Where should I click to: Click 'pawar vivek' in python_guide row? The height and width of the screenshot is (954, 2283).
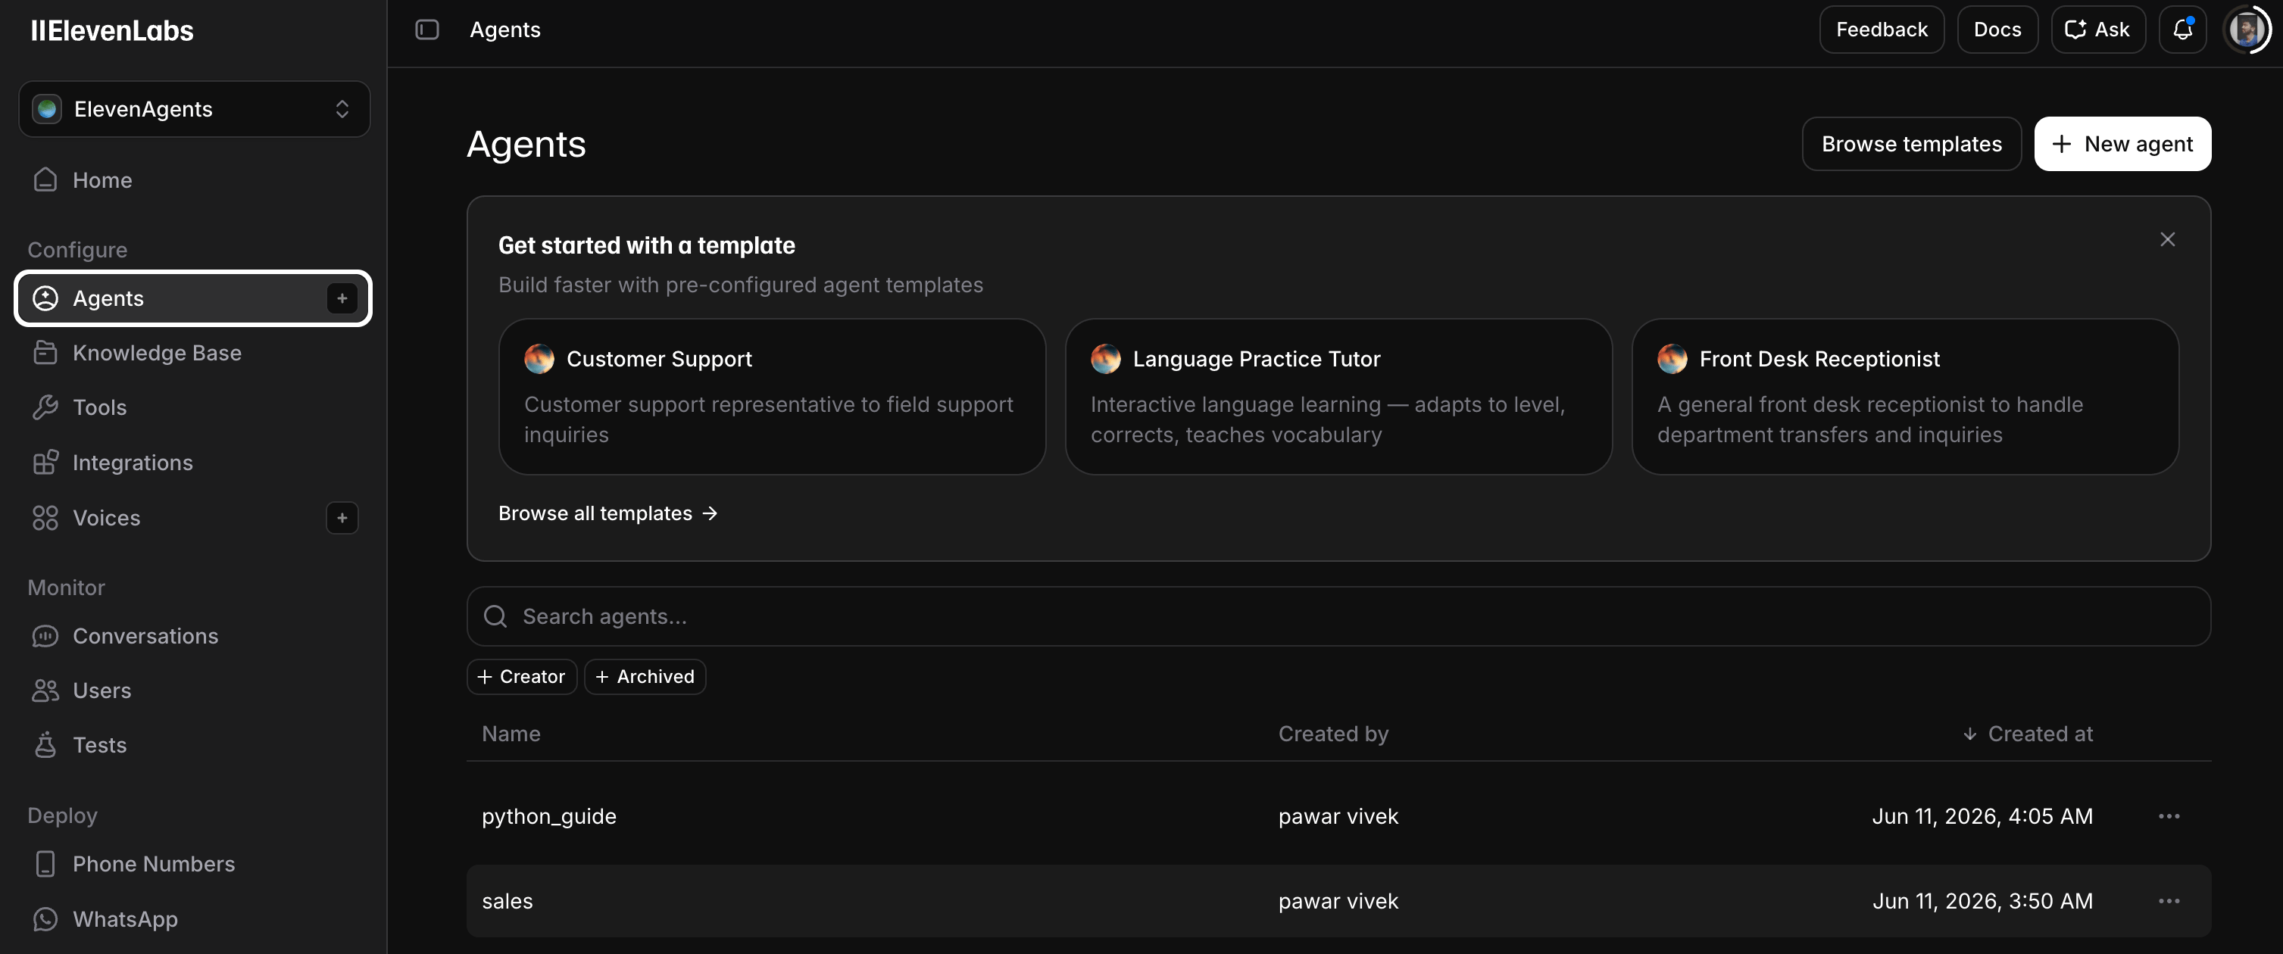pyautogui.click(x=1338, y=817)
